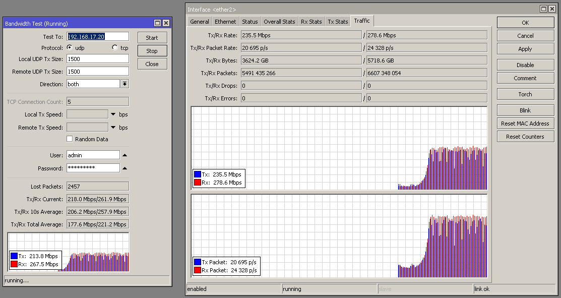The image size is (561, 298).
Task: Click the blue Tx legend swatch in Bandwidth Test
Action: click(14, 256)
